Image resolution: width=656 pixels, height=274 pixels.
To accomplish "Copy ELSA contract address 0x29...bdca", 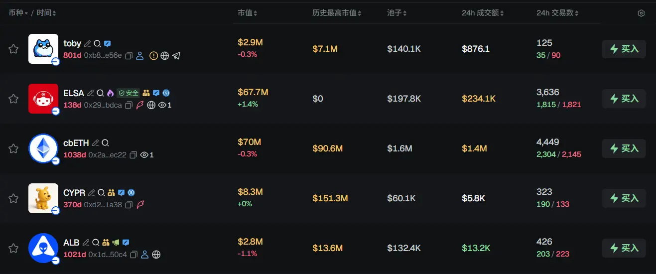I will click(x=129, y=105).
